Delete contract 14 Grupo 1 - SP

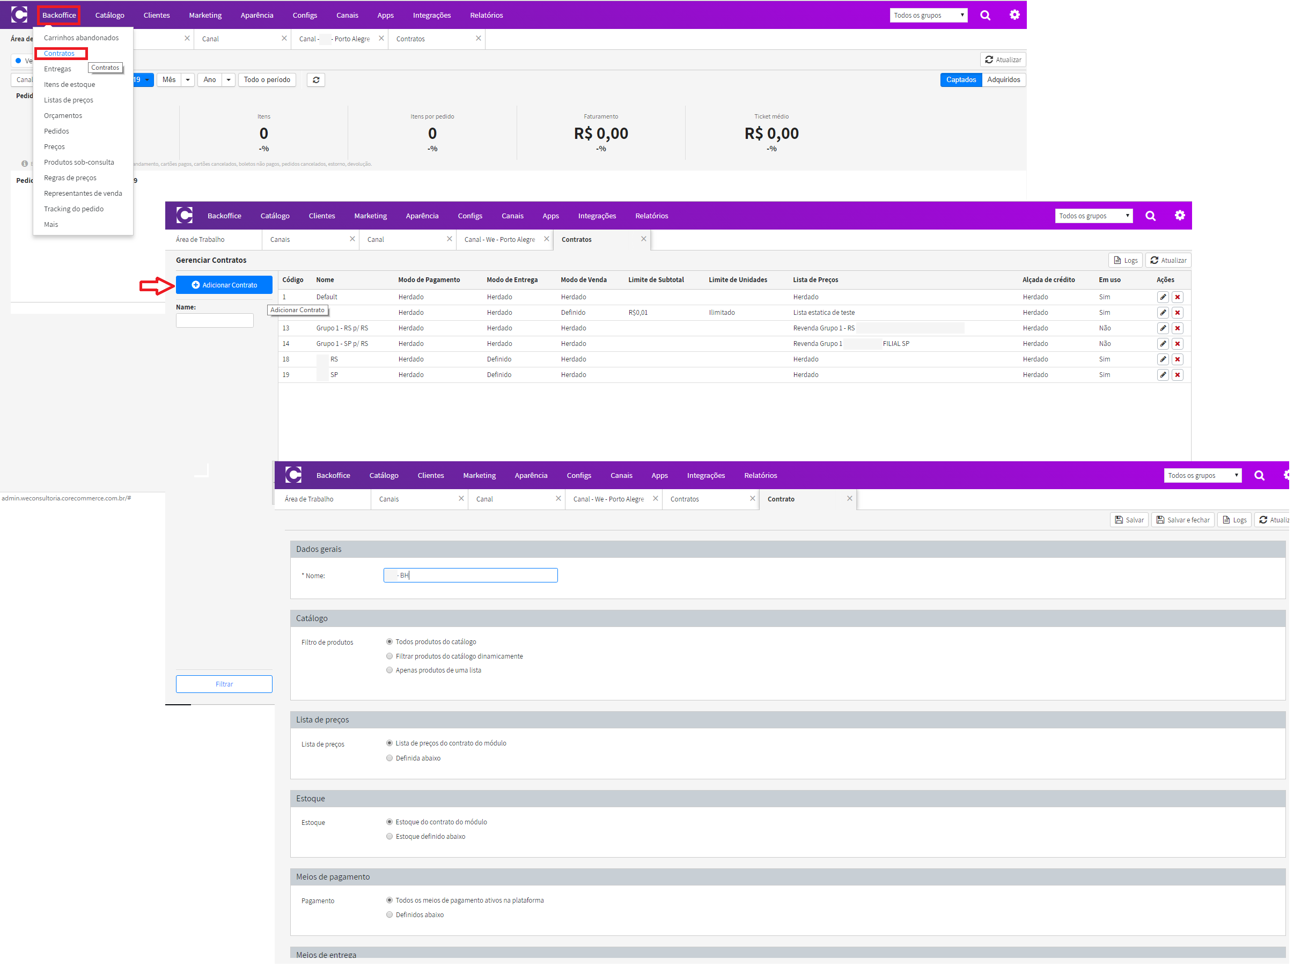click(1177, 344)
